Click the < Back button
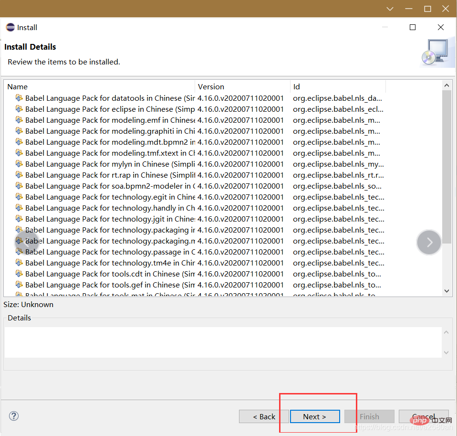This screenshot has width=457, height=436. tap(264, 416)
